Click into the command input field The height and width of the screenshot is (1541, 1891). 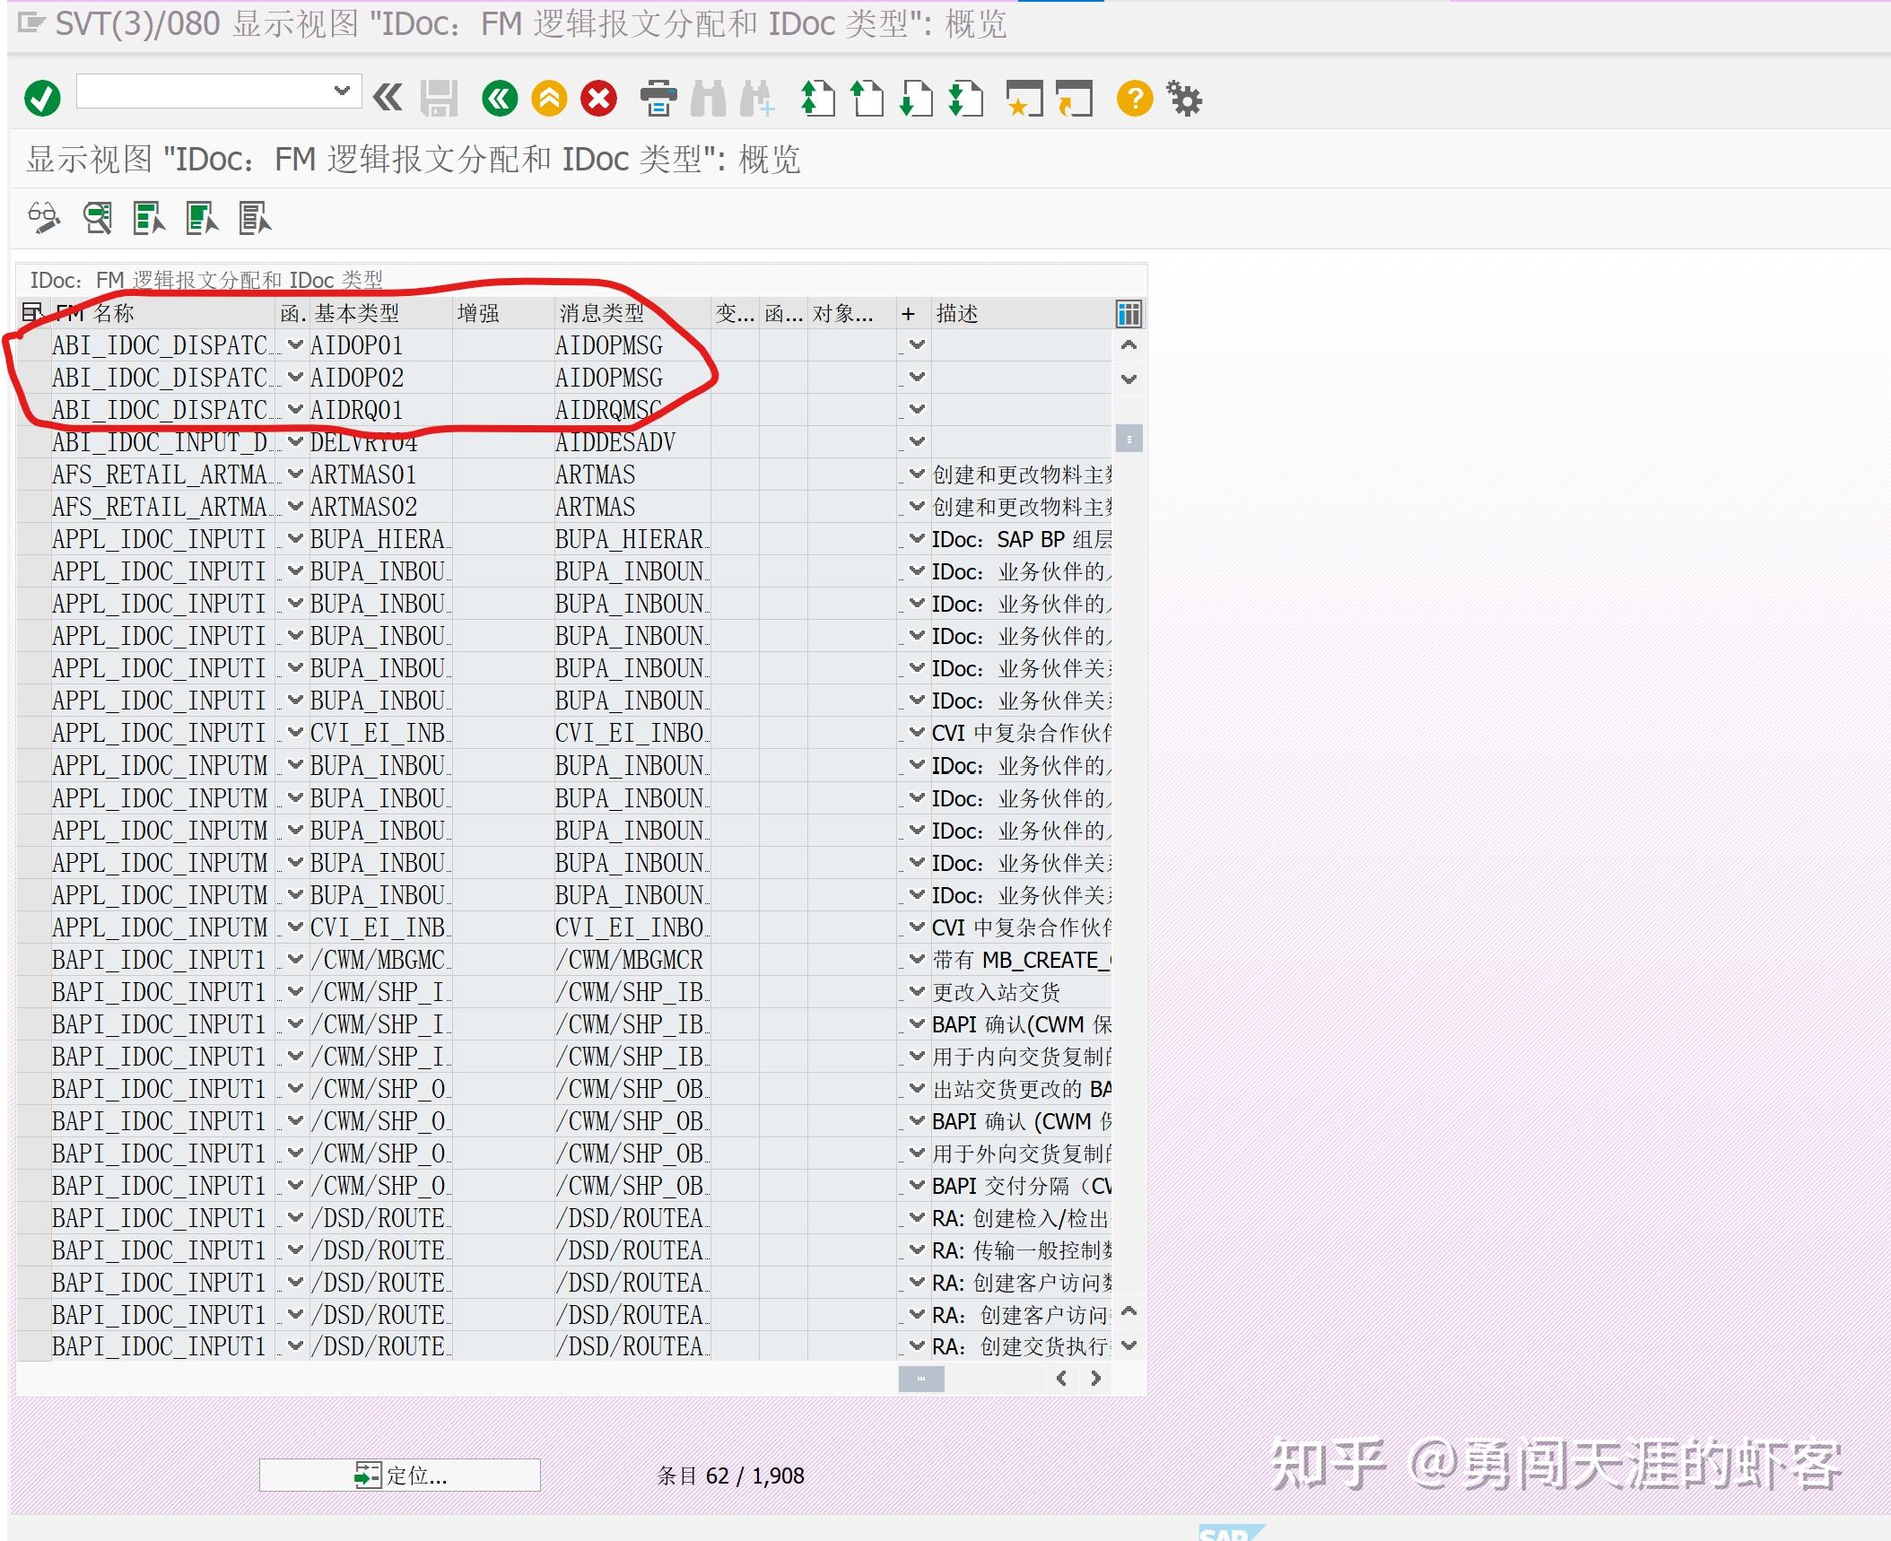pyautogui.click(x=205, y=91)
